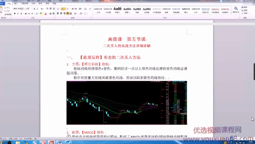This screenshot has height=144, width=255.
Task: Open the Font dialog launcher
Action: pyautogui.click(x=54, y=18)
